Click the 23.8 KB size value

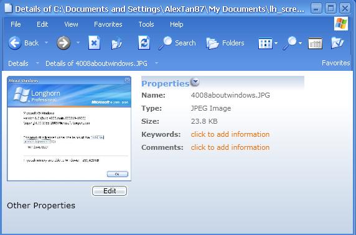(x=204, y=121)
